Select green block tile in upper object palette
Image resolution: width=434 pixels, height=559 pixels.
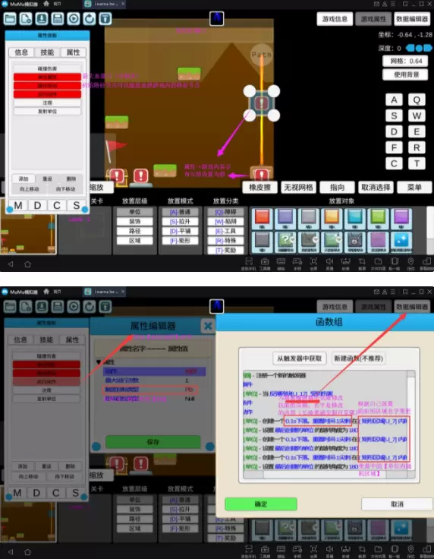[x=378, y=218]
